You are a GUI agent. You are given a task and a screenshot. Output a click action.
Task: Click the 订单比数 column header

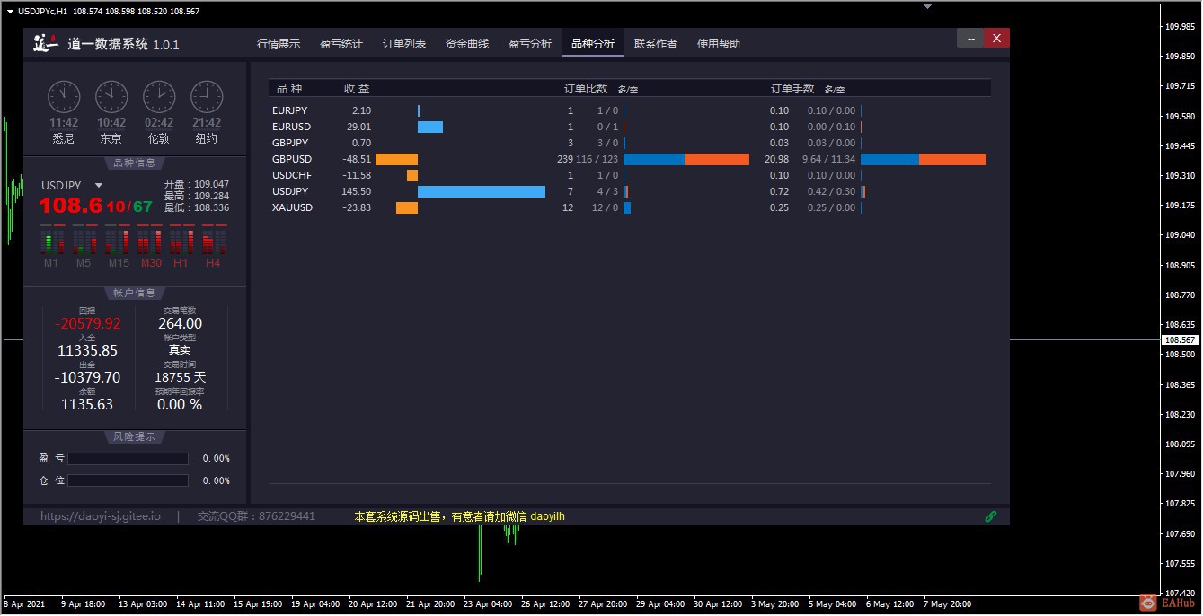click(x=586, y=89)
